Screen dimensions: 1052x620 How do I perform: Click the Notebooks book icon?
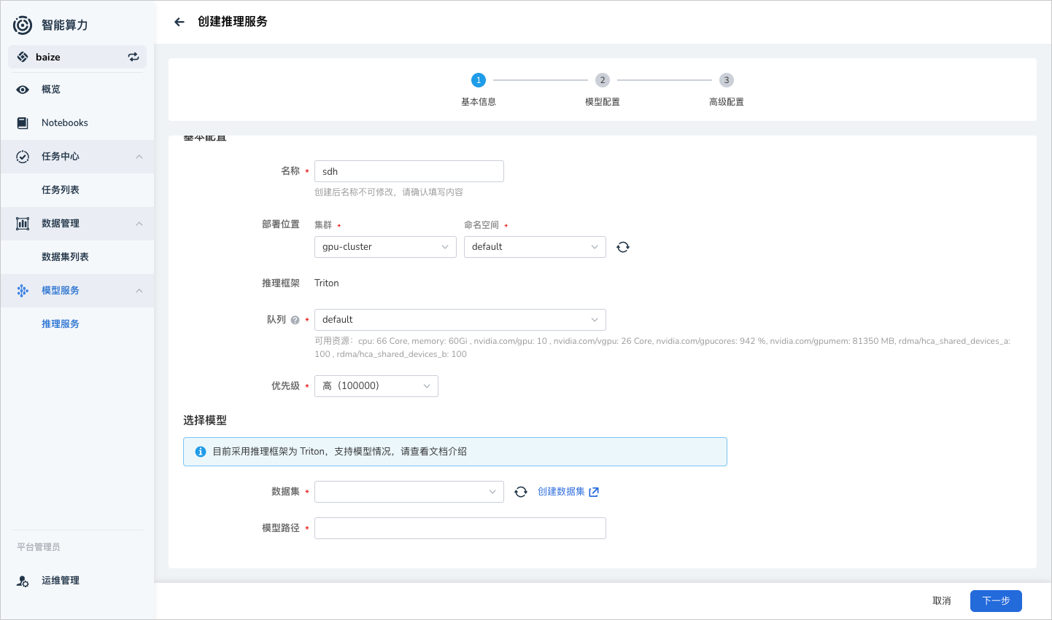pyautogui.click(x=23, y=123)
